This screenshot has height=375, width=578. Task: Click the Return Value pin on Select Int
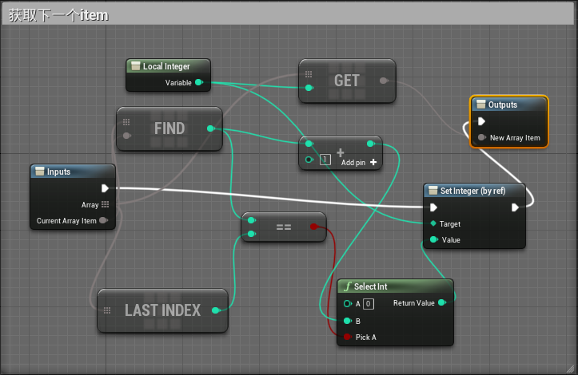coord(442,303)
